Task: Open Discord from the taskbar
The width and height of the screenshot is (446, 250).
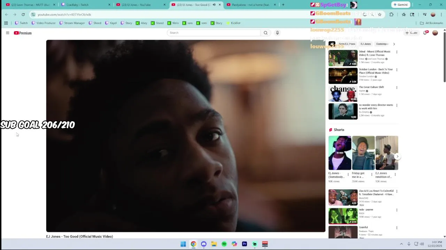Action: pyautogui.click(x=203, y=244)
